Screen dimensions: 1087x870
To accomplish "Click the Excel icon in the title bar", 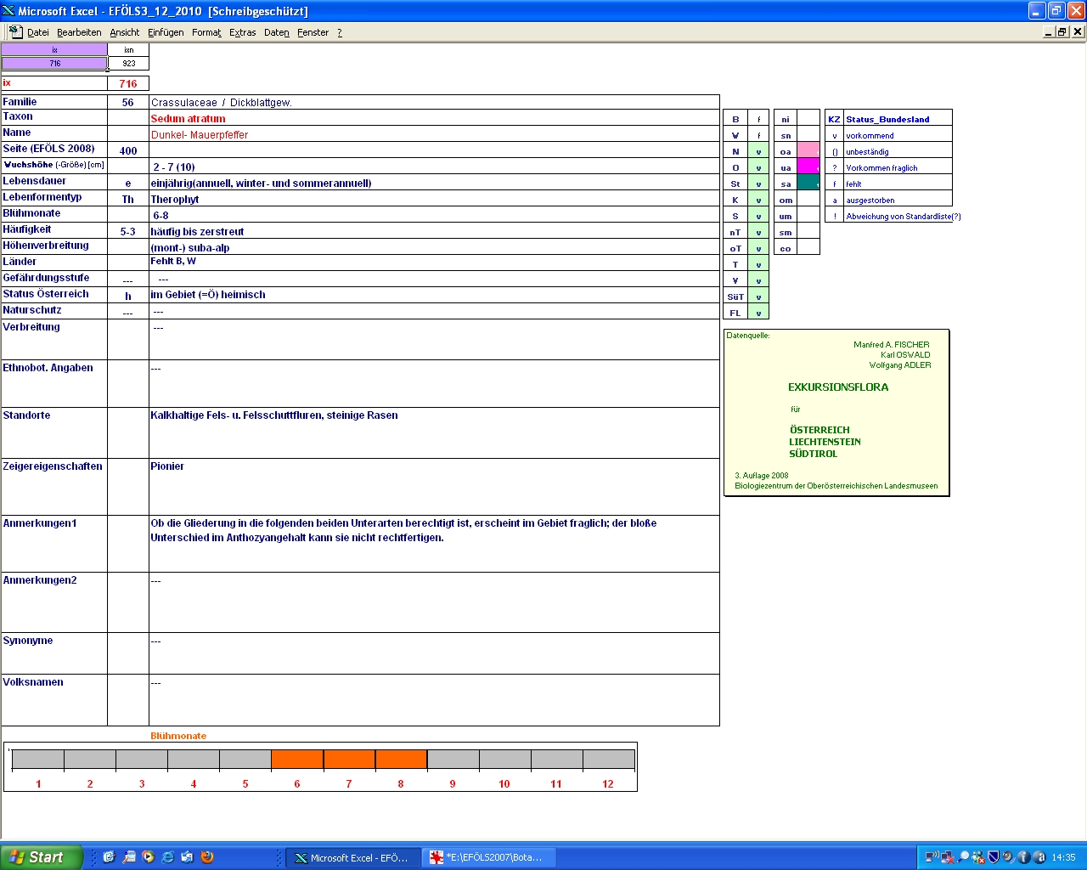I will (8, 11).
